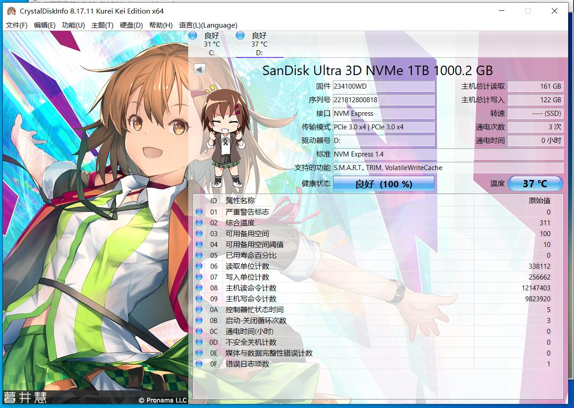
Task: Click the 暮井慧 character name logo
Action: click(25, 398)
